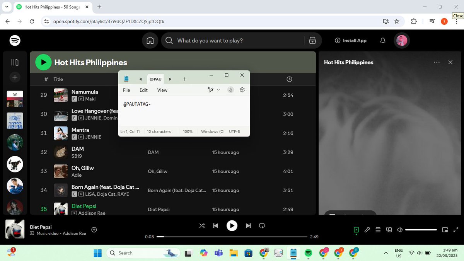Open the Chrome three-dot menu
Image resolution: width=464 pixels, height=261 pixels.
point(457,21)
